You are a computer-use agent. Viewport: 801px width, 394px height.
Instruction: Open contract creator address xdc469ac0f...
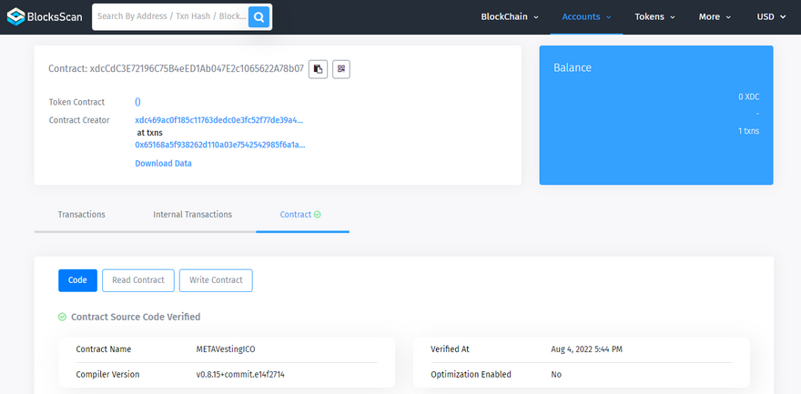(x=219, y=120)
